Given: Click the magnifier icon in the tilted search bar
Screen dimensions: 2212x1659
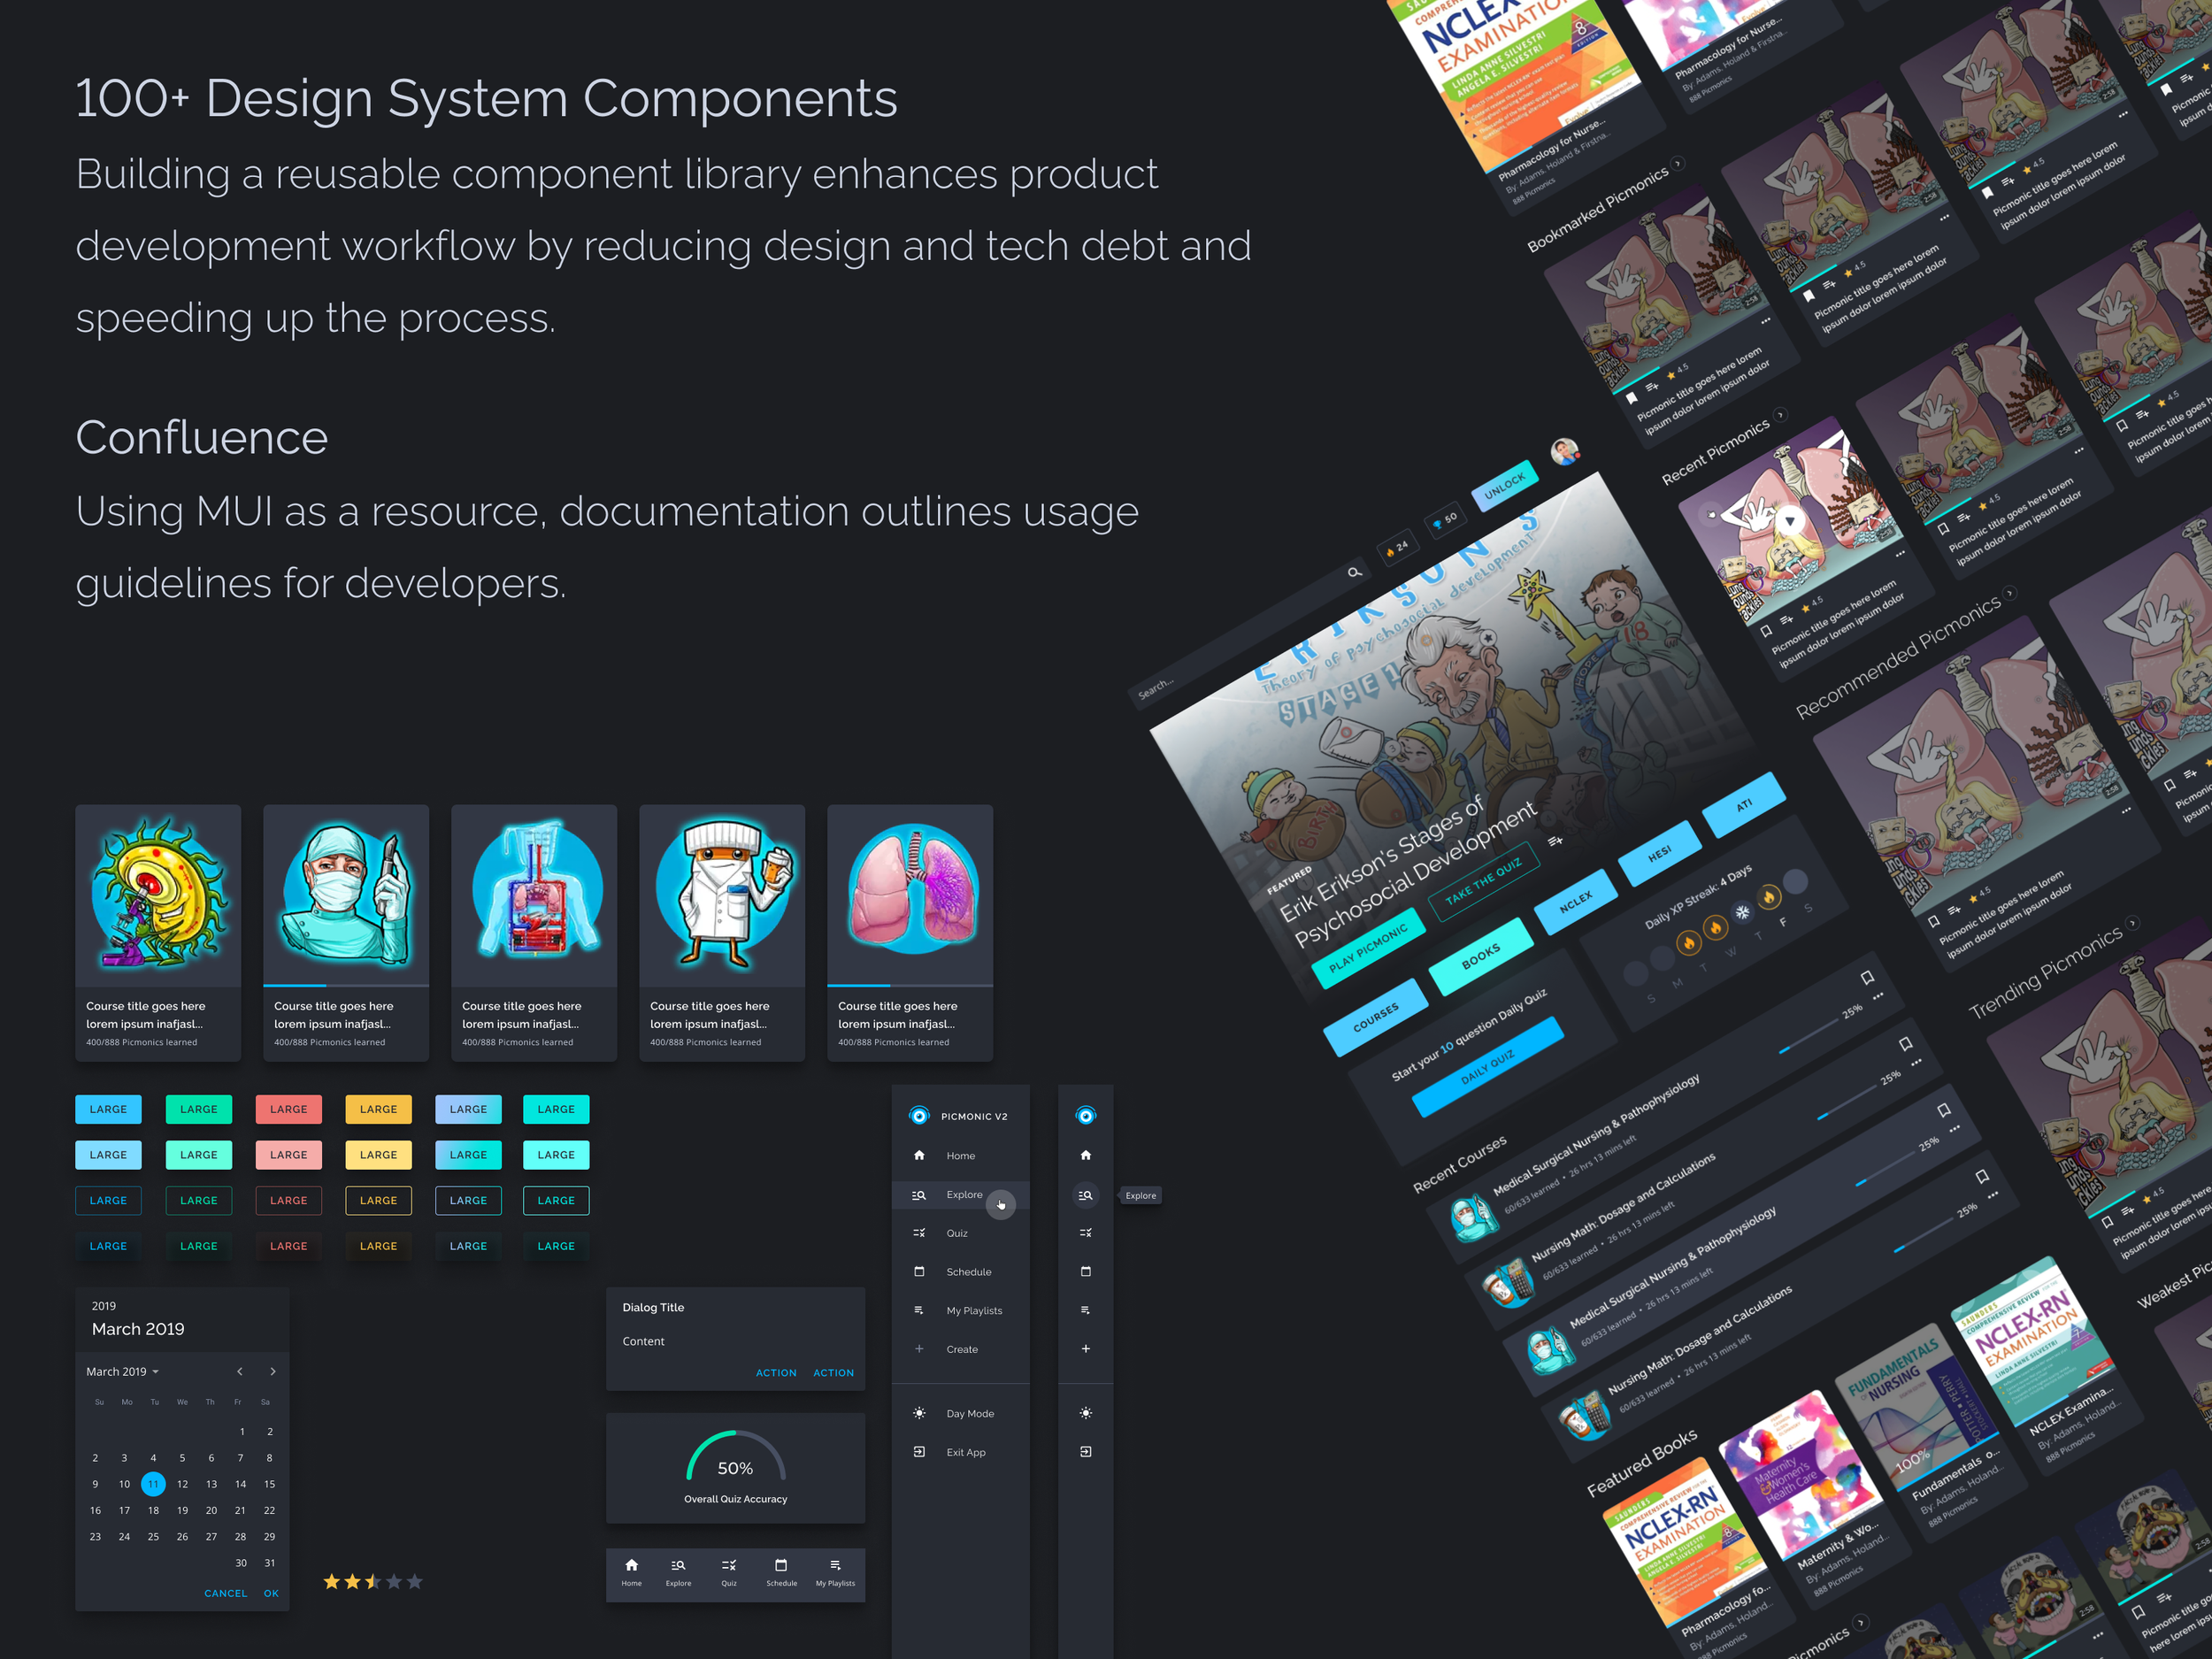Looking at the screenshot, I should pyautogui.click(x=1354, y=572).
